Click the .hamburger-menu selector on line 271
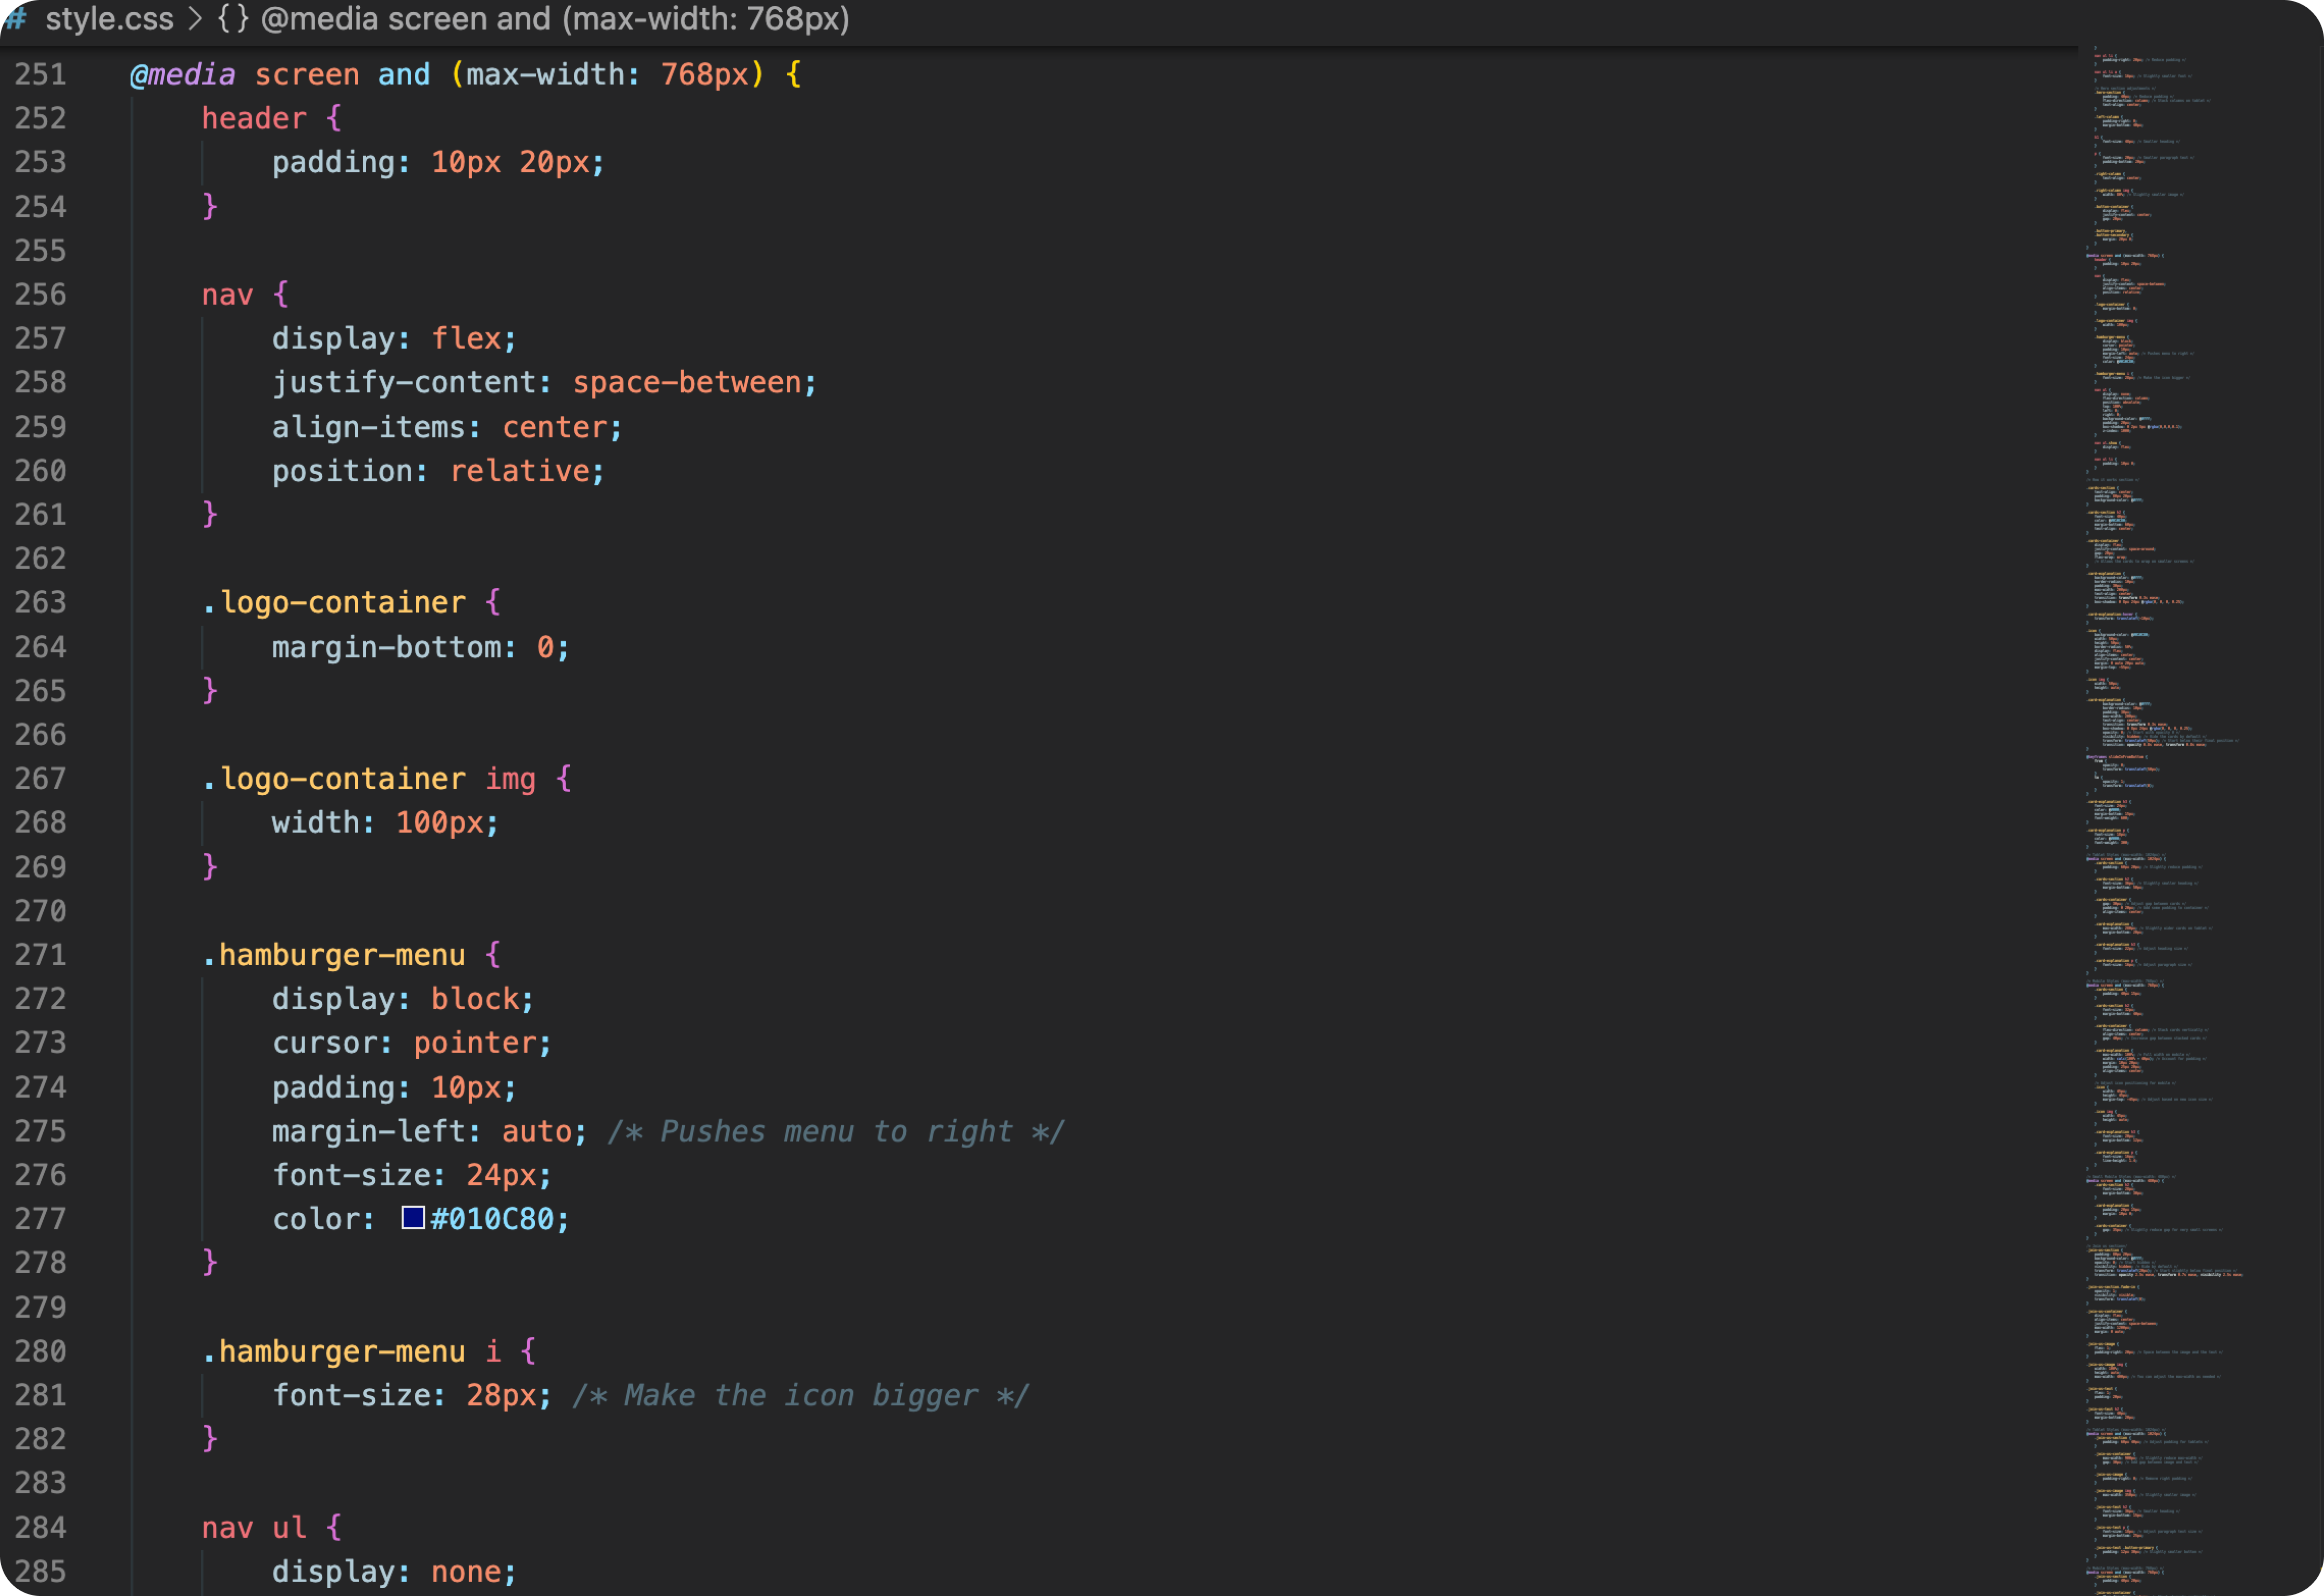 [334, 955]
